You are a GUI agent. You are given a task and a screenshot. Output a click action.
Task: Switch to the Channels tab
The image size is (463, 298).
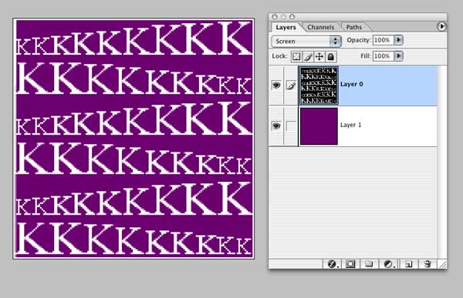pyautogui.click(x=320, y=28)
